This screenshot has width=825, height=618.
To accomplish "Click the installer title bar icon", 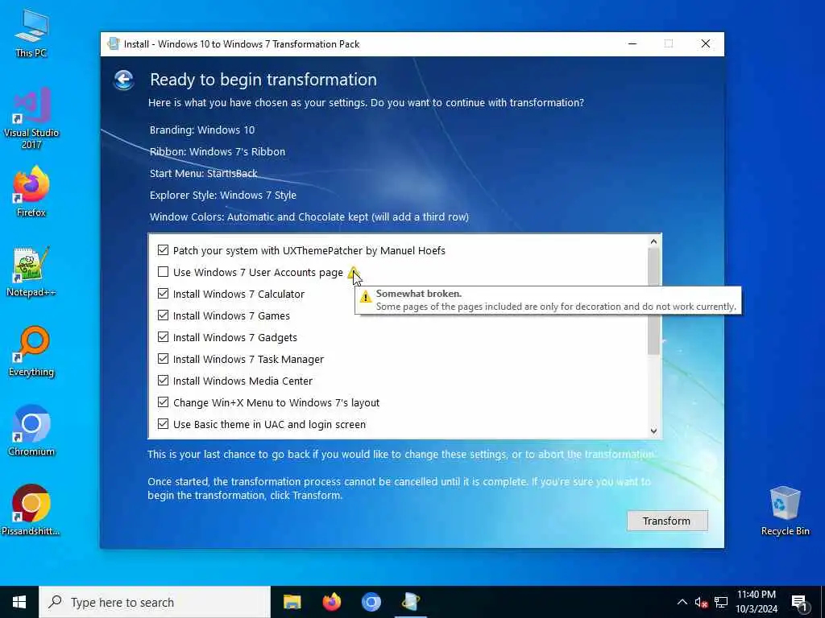I will coord(113,43).
